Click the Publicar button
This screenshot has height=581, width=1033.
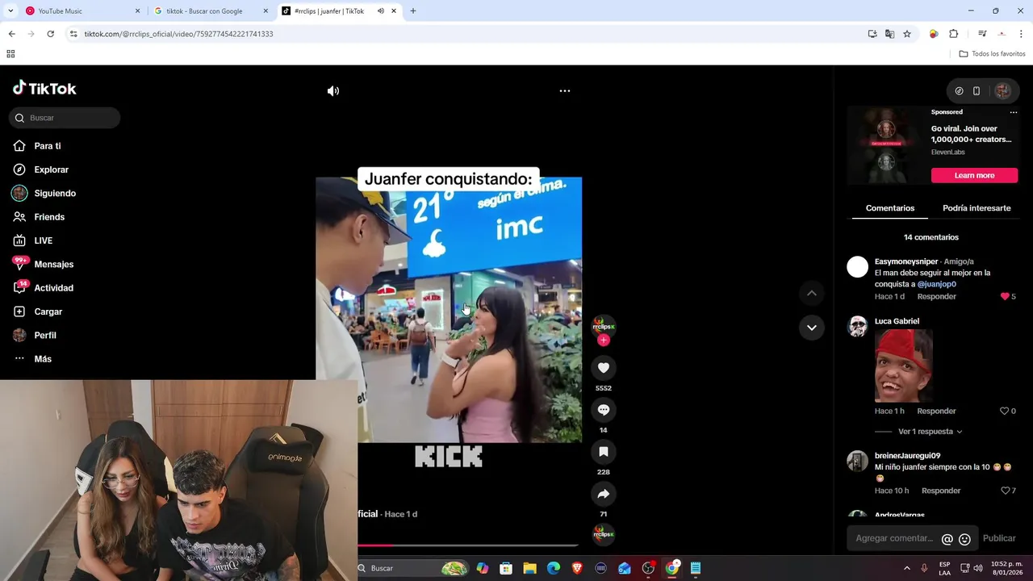(999, 538)
